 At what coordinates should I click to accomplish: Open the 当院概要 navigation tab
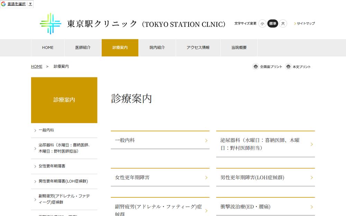point(239,48)
